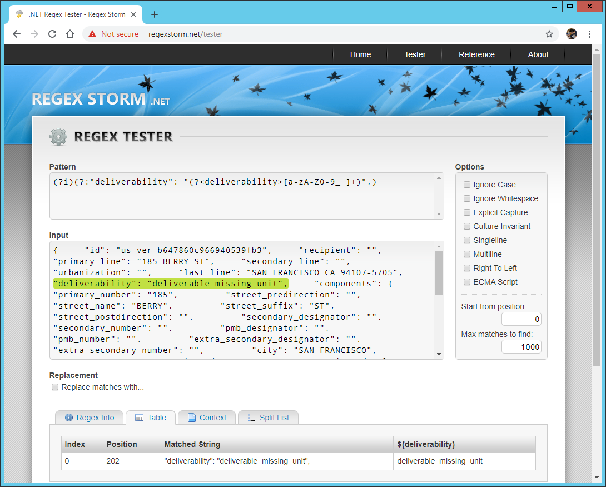Switch to the Table tab
Screen dimensions: 606x487
point(151,418)
